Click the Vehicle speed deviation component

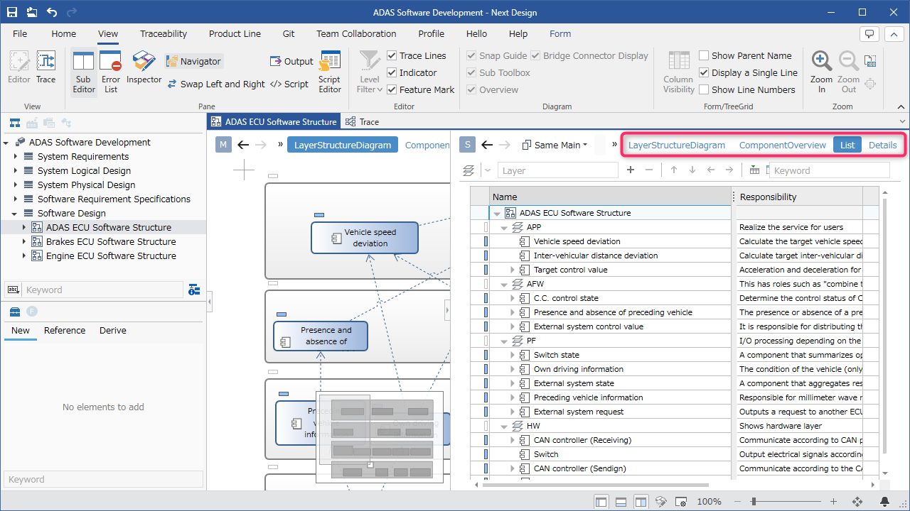coord(365,237)
